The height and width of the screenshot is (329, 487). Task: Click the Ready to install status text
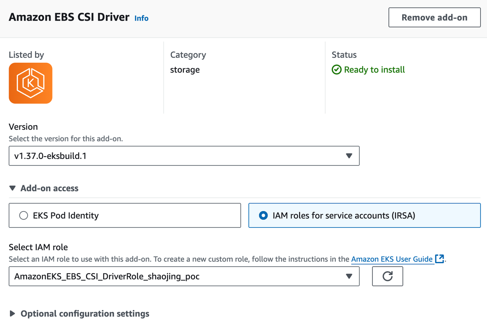click(x=374, y=70)
